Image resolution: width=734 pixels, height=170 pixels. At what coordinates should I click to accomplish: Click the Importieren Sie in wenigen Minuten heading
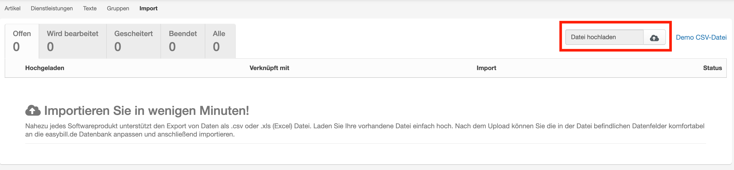tap(146, 110)
